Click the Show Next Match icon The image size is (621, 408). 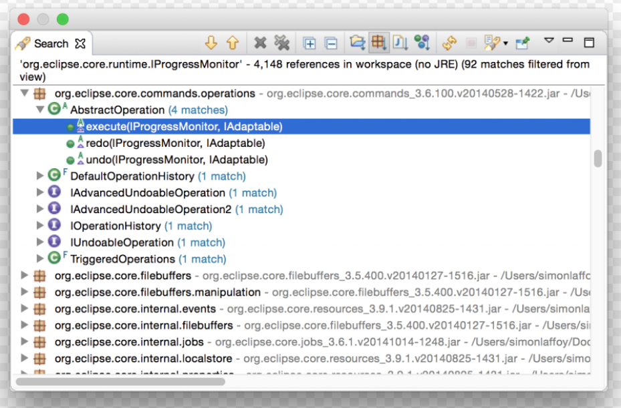(212, 42)
